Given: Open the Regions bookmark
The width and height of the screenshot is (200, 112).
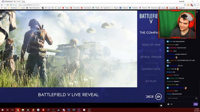Looking at the screenshot, I should pos(115,8).
